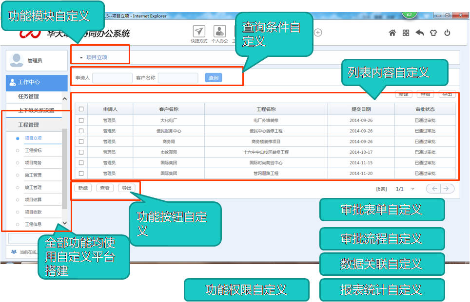Viewport: 470px width, 302px height.
Task: Open the 快捷方式 (quick access) icon
Action: pos(198,30)
